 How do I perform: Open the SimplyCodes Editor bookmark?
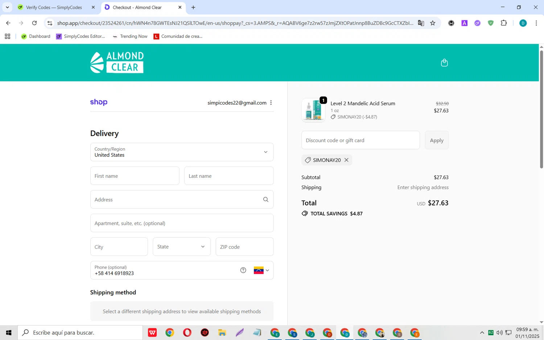81,36
